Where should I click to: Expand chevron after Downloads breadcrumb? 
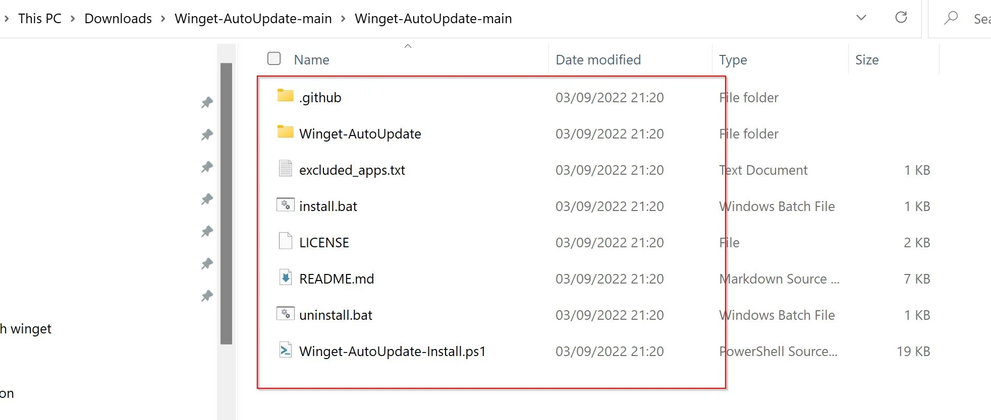pyautogui.click(x=163, y=19)
